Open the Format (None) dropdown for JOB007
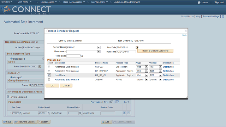This screenshot has height=127, width=226. 160,80
